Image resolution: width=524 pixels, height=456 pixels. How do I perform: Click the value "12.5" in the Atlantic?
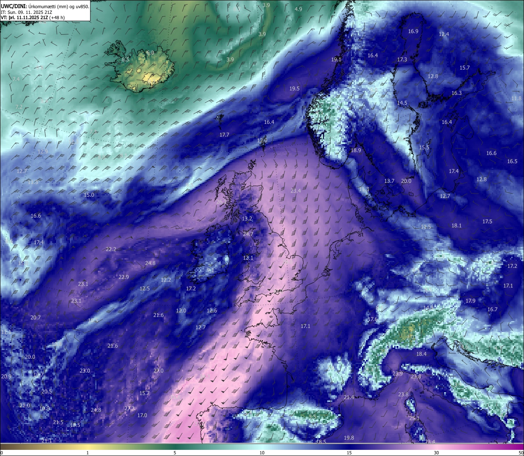tap(145, 289)
